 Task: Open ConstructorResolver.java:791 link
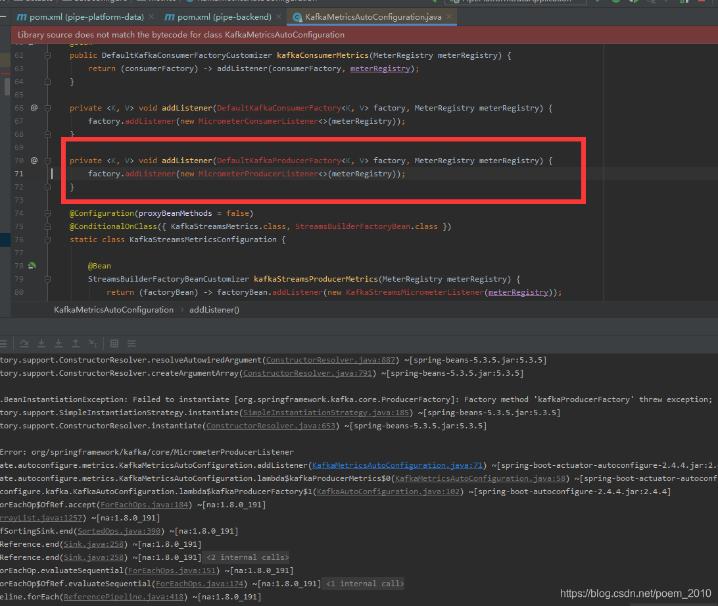(308, 373)
